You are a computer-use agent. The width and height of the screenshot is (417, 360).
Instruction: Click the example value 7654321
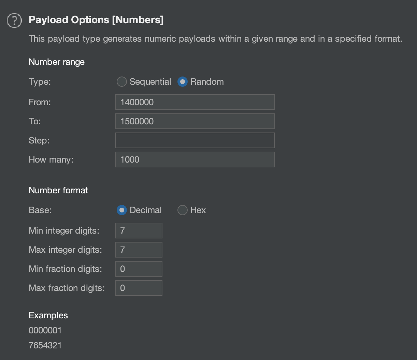pyautogui.click(x=45, y=345)
